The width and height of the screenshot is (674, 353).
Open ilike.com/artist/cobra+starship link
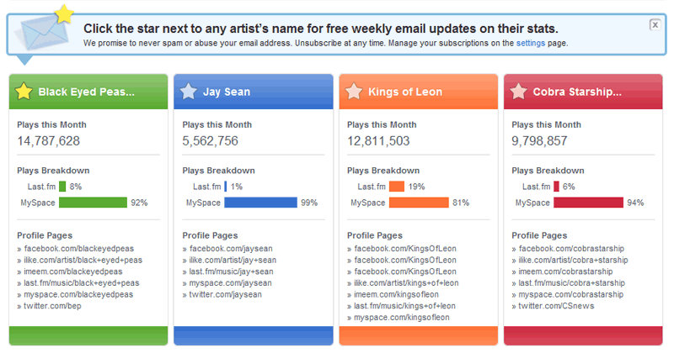(x=573, y=260)
